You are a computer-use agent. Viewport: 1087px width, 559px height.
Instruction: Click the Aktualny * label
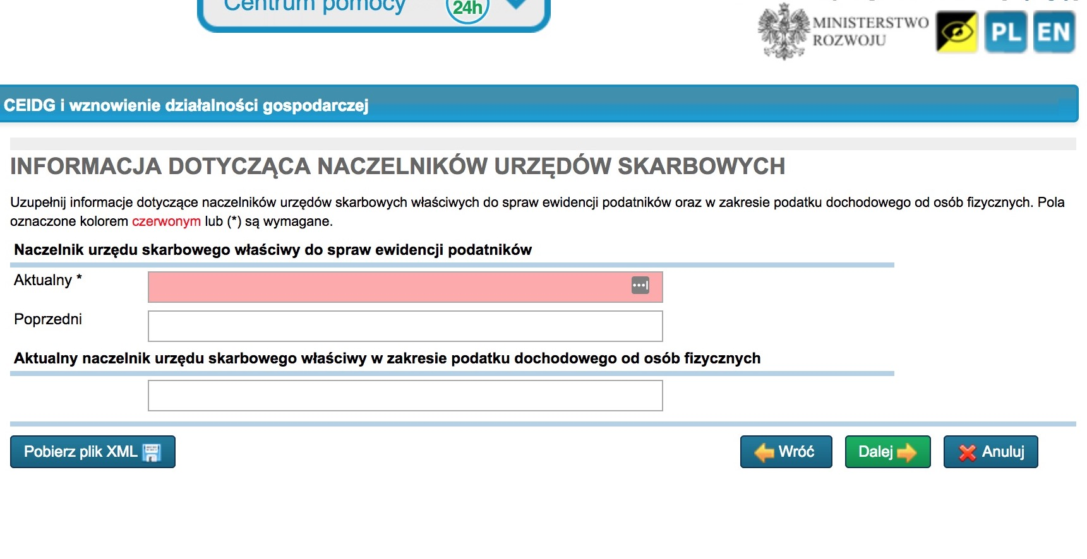48,280
